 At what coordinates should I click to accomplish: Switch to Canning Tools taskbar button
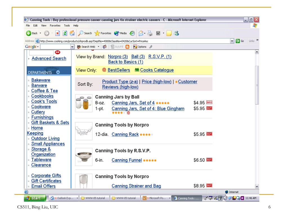pos(187,198)
